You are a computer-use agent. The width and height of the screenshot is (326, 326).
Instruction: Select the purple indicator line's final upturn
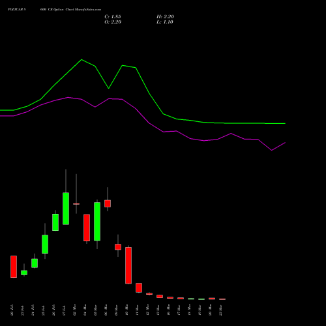278,147
